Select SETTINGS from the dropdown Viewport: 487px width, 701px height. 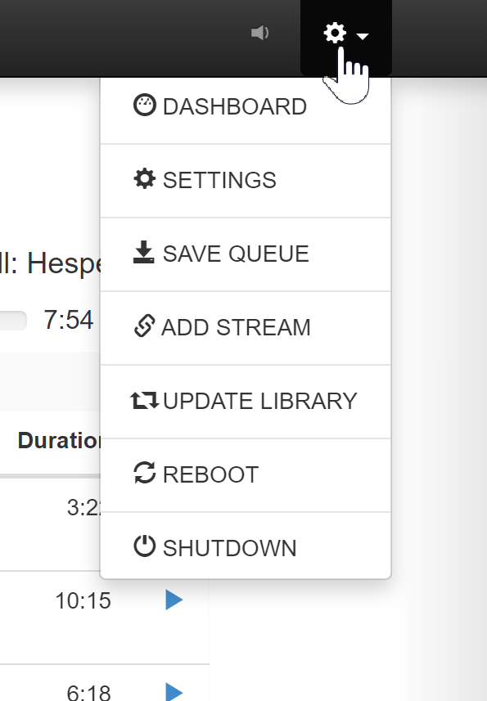(x=246, y=181)
